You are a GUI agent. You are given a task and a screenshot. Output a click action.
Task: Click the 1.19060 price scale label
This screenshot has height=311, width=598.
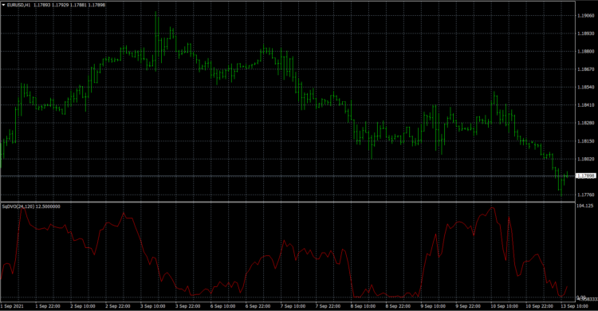pos(586,16)
